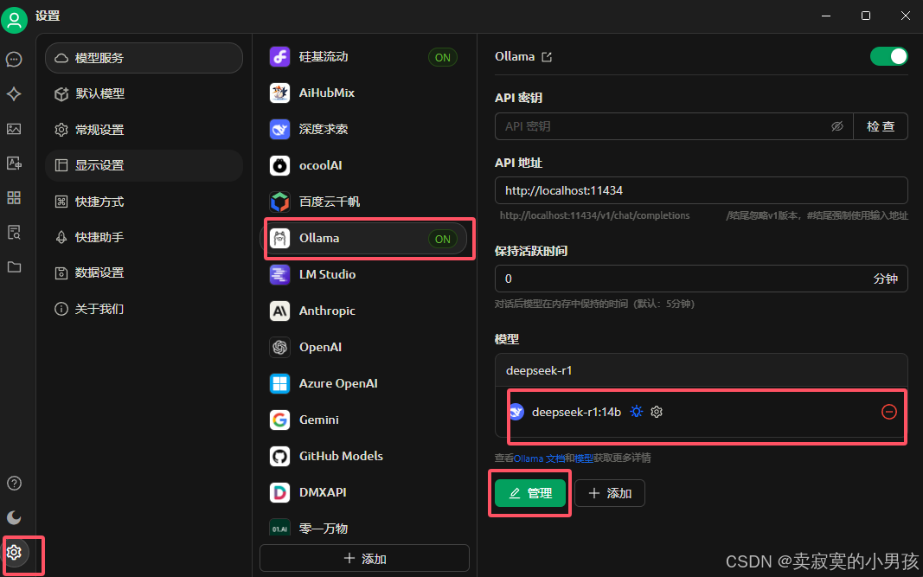
Task: Select GitHub Models provider
Action: 364,456
